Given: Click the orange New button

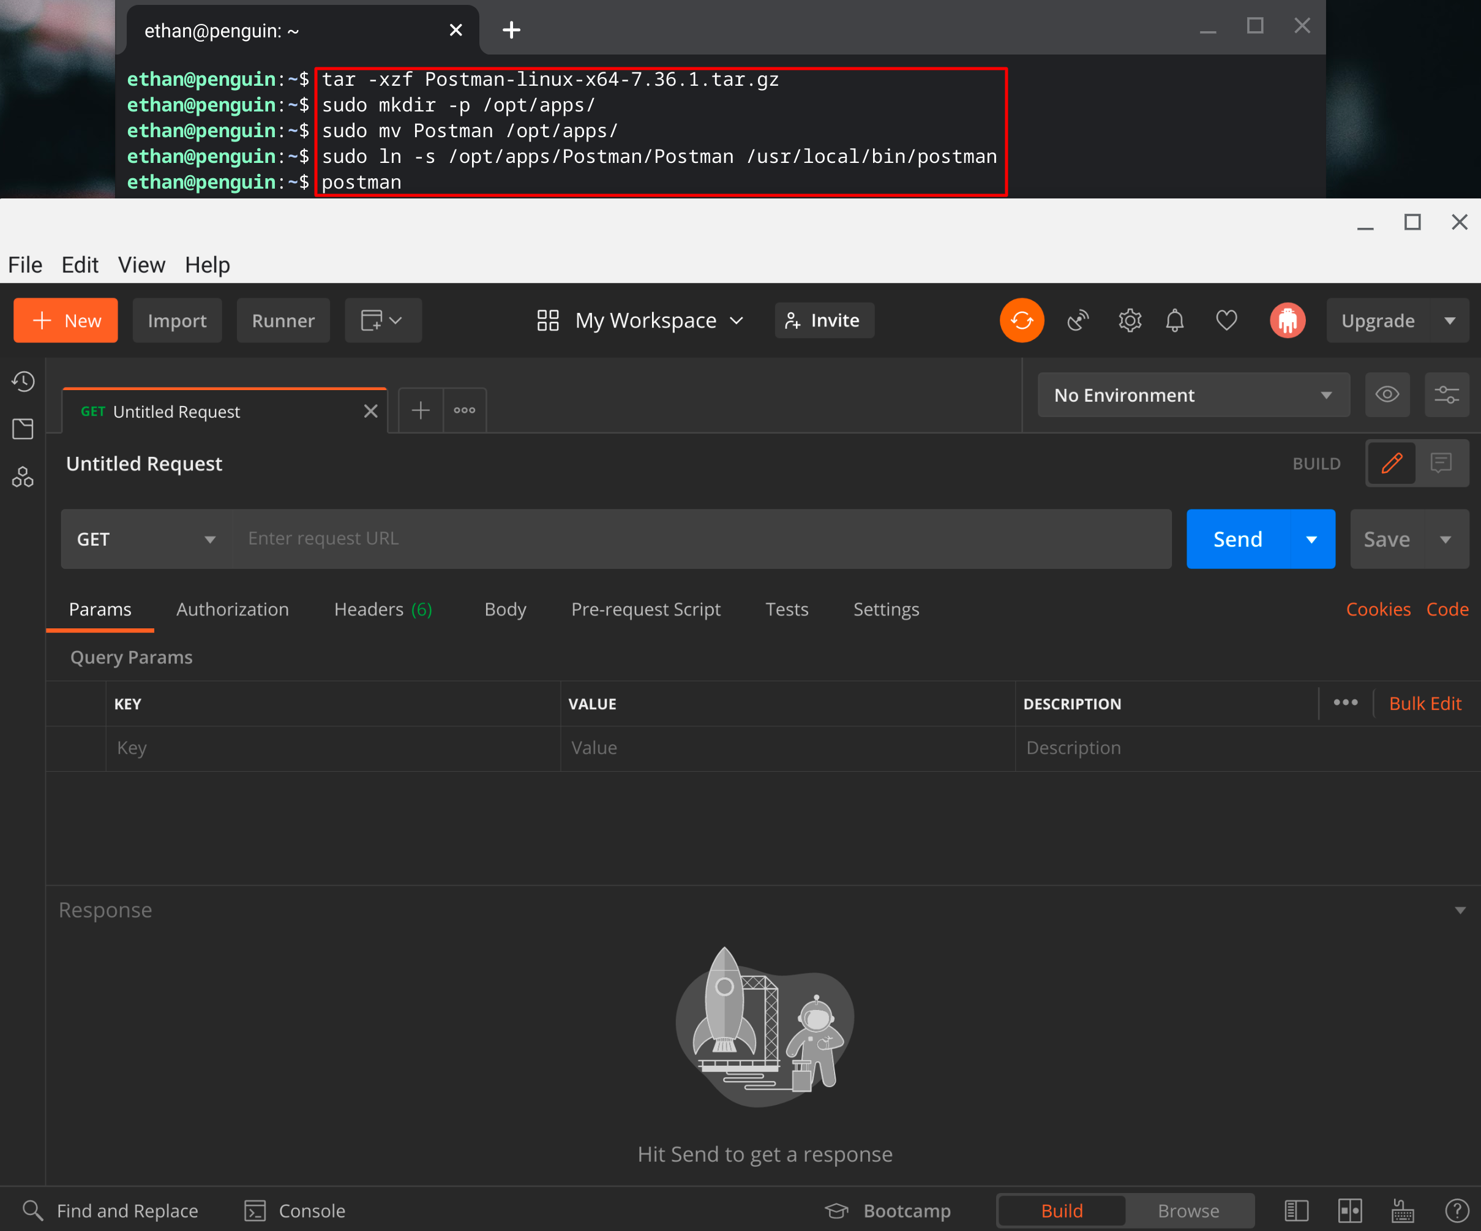Looking at the screenshot, I should click(66, 320).
